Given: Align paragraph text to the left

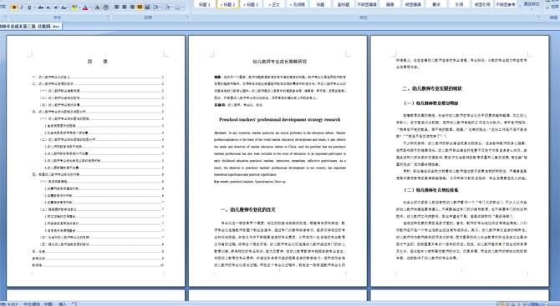Looking at the screenshot, I should [x=116, y=7].
